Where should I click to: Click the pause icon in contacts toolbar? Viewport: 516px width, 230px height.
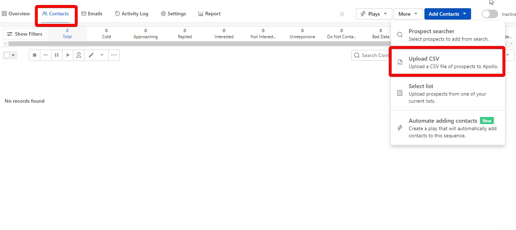pyautogui.click(x=57, y=55)
